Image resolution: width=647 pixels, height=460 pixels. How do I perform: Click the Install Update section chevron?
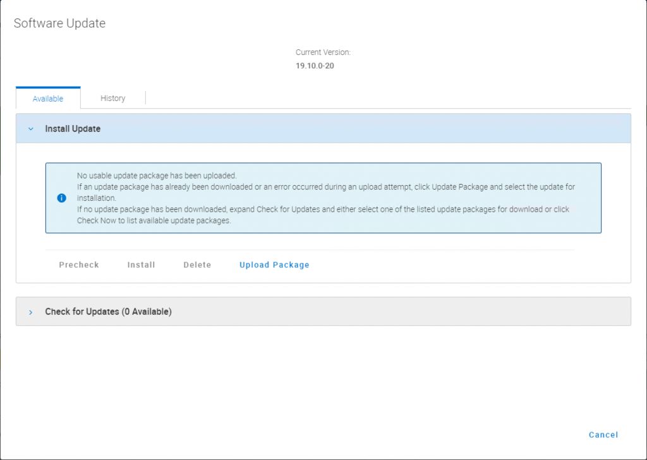pyautogui.click(x=30, y=128)
